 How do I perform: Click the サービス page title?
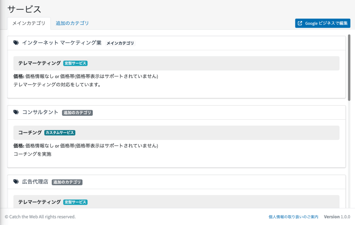[24, 9]
